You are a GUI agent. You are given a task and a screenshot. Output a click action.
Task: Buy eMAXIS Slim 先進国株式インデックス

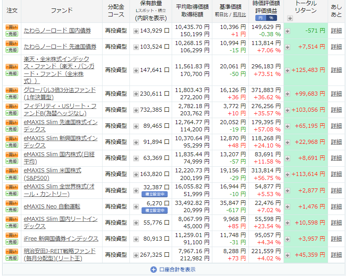click(12, 123)
